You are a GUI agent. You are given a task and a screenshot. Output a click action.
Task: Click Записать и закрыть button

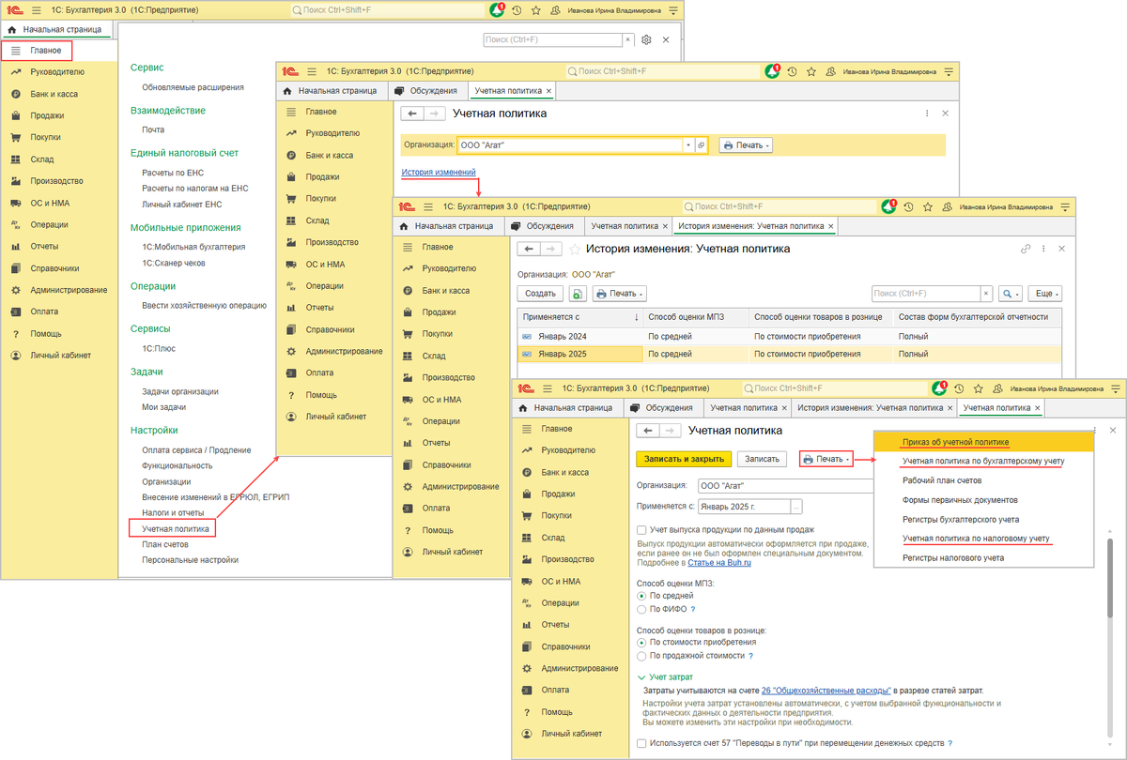pos(684,459)
